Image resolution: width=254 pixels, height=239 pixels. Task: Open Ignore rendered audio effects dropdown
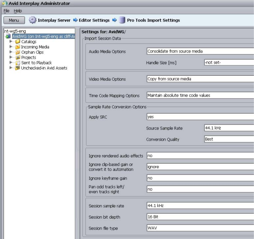[x=200, y=156]
